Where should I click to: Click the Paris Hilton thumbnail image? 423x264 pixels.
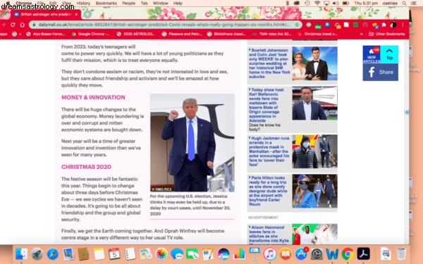coord(314,191)
